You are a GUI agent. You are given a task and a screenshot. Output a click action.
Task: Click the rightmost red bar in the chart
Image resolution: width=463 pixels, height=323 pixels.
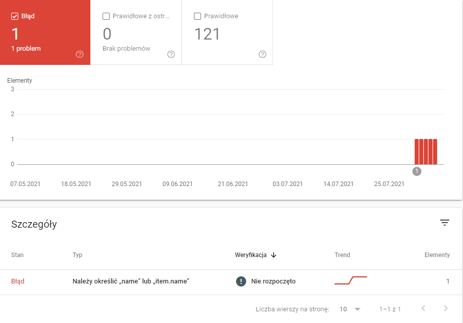pos(435,152)
